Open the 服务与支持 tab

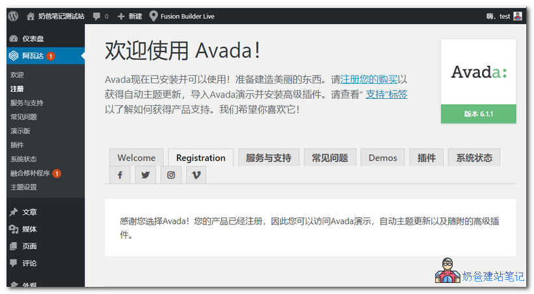coord(269,157)
